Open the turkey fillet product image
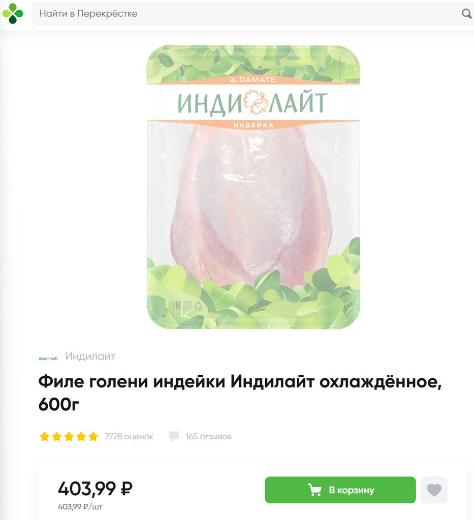This screenshot has width=474, height=520. click(253, 187)
